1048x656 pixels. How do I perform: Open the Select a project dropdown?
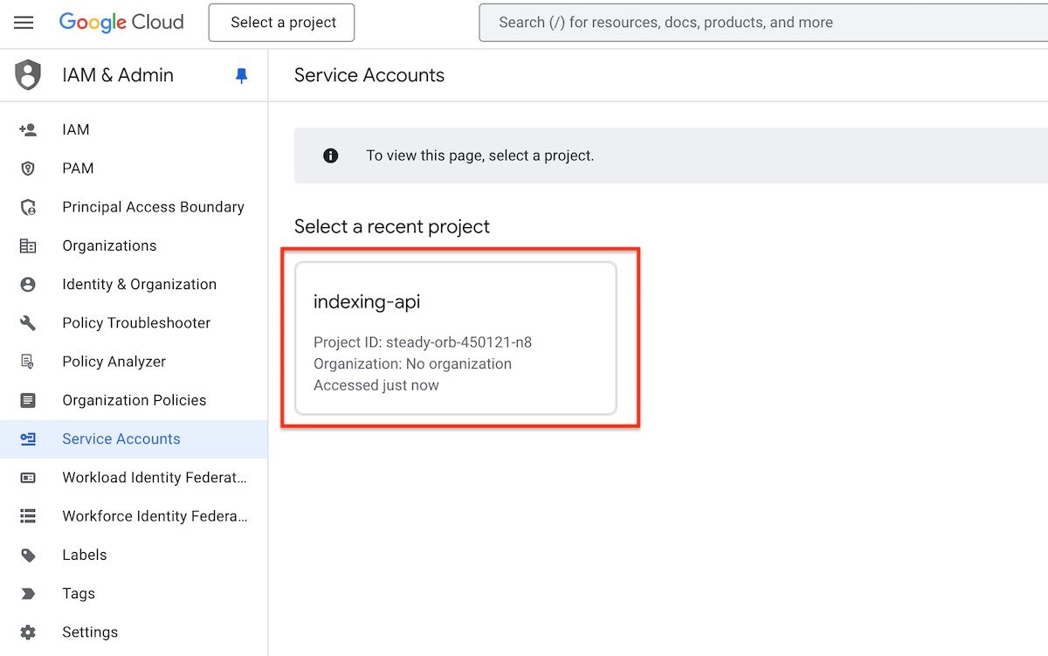click(281, 23)
